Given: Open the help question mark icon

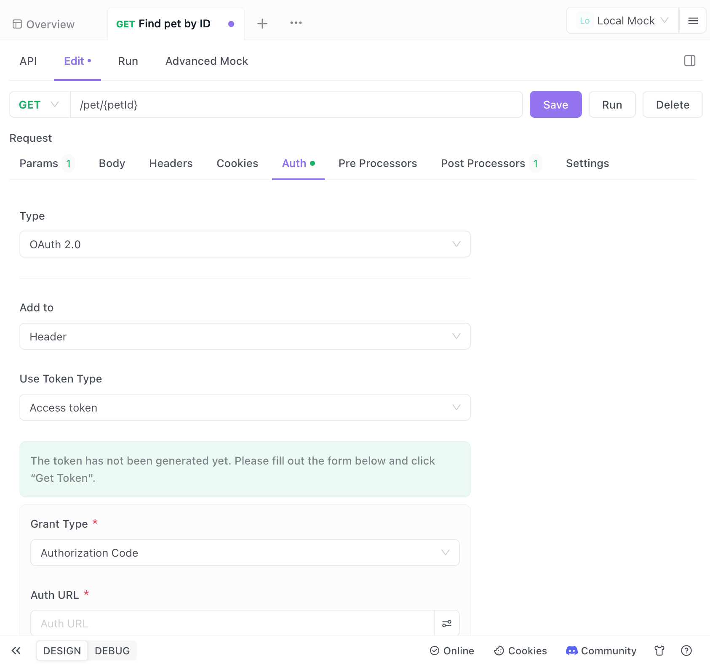Looking at the screenshot, I should (x=686, y=651).
